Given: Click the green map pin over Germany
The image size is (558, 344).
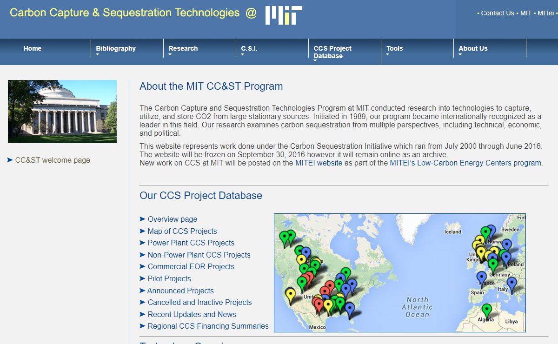Looking at the screenshot, I should (493, 265).
